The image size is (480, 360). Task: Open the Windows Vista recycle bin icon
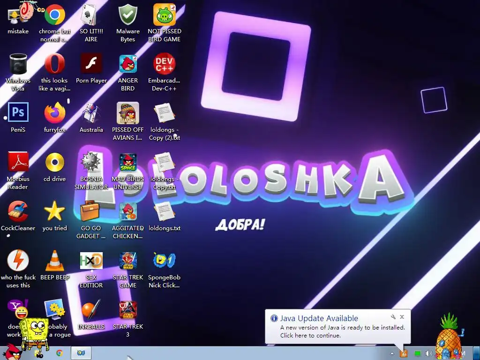point(18,64)
